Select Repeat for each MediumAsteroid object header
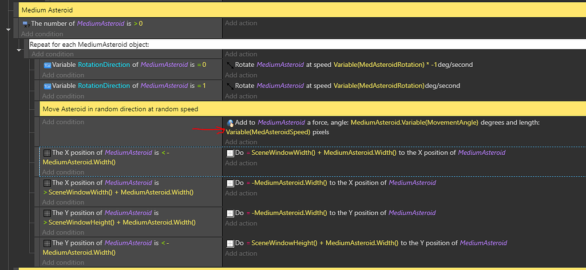586x270 pixels. (307, 45)
